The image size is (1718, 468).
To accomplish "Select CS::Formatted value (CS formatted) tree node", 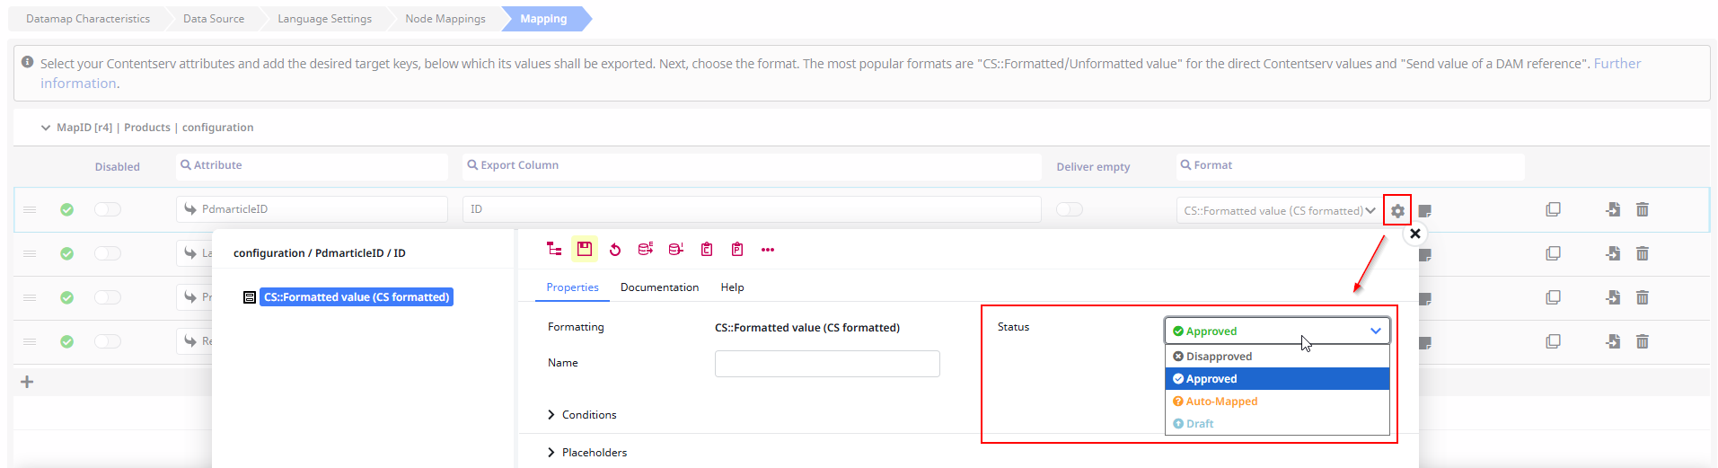I will 357,297.
